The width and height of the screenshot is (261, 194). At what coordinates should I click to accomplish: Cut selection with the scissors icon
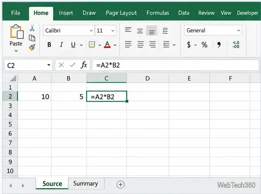[x=32, y=28]
